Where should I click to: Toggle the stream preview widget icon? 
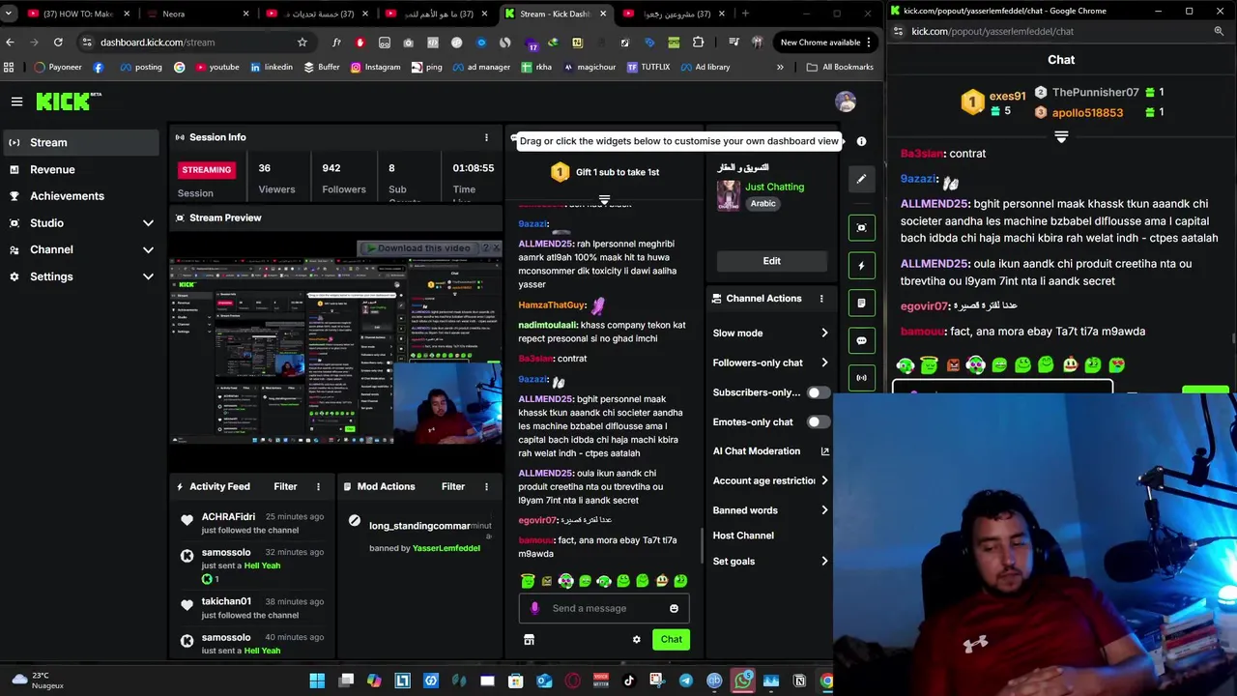861,227
